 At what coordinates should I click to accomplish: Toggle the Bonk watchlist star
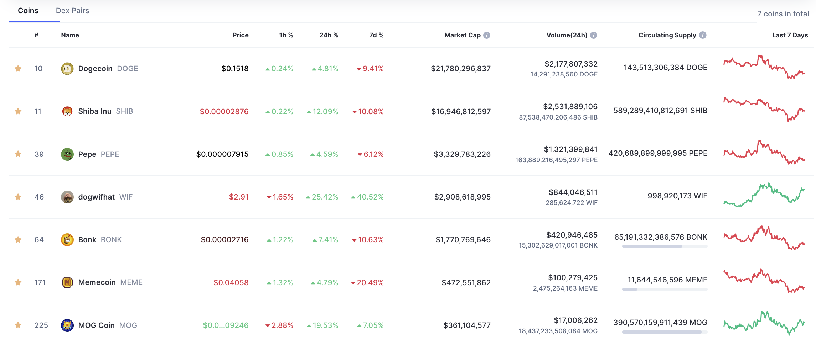(18, 240)
